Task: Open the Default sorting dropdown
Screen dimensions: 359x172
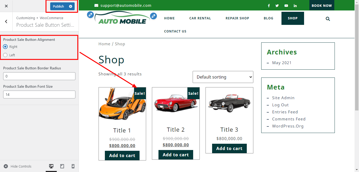Action: click(223, 77)
